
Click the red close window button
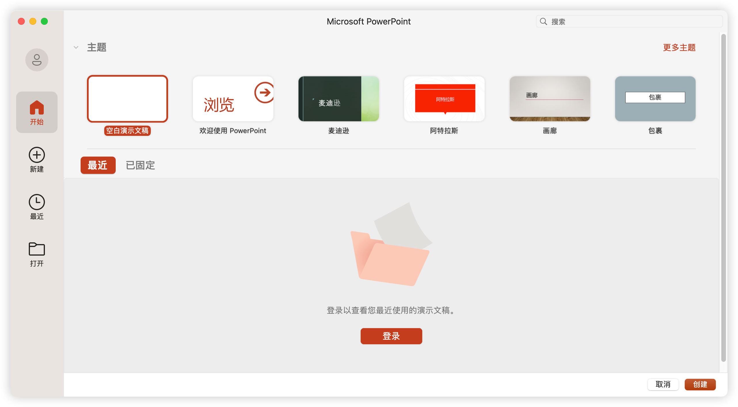coord(21,21)
